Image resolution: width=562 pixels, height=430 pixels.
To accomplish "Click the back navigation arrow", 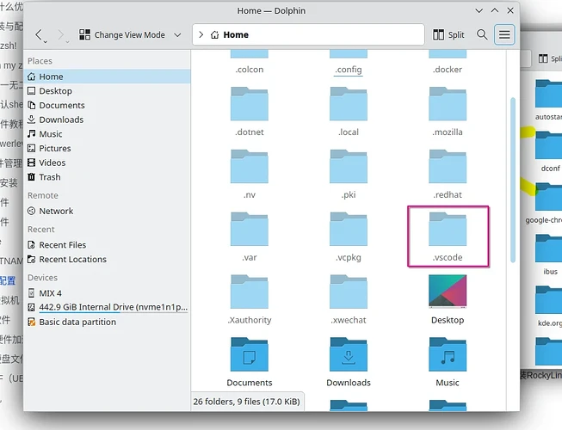I will (40, 35).
